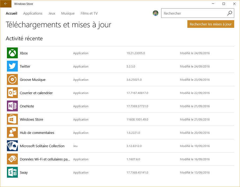Click the Microsoft Solitaire Collection cards icon
This screenshot has width=240, height=187.
tap(12, 146)
